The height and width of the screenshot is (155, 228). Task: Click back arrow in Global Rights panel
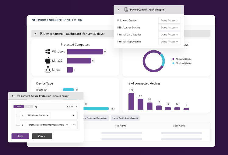click(119, 10)
